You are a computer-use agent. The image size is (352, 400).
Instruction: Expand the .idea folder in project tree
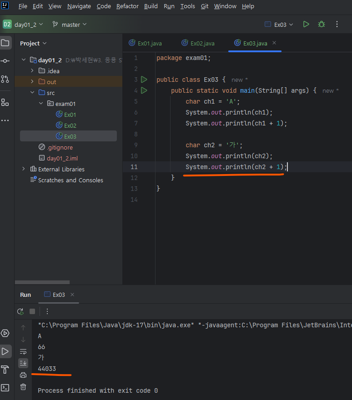pyautogui.click(x=32, y=71)
